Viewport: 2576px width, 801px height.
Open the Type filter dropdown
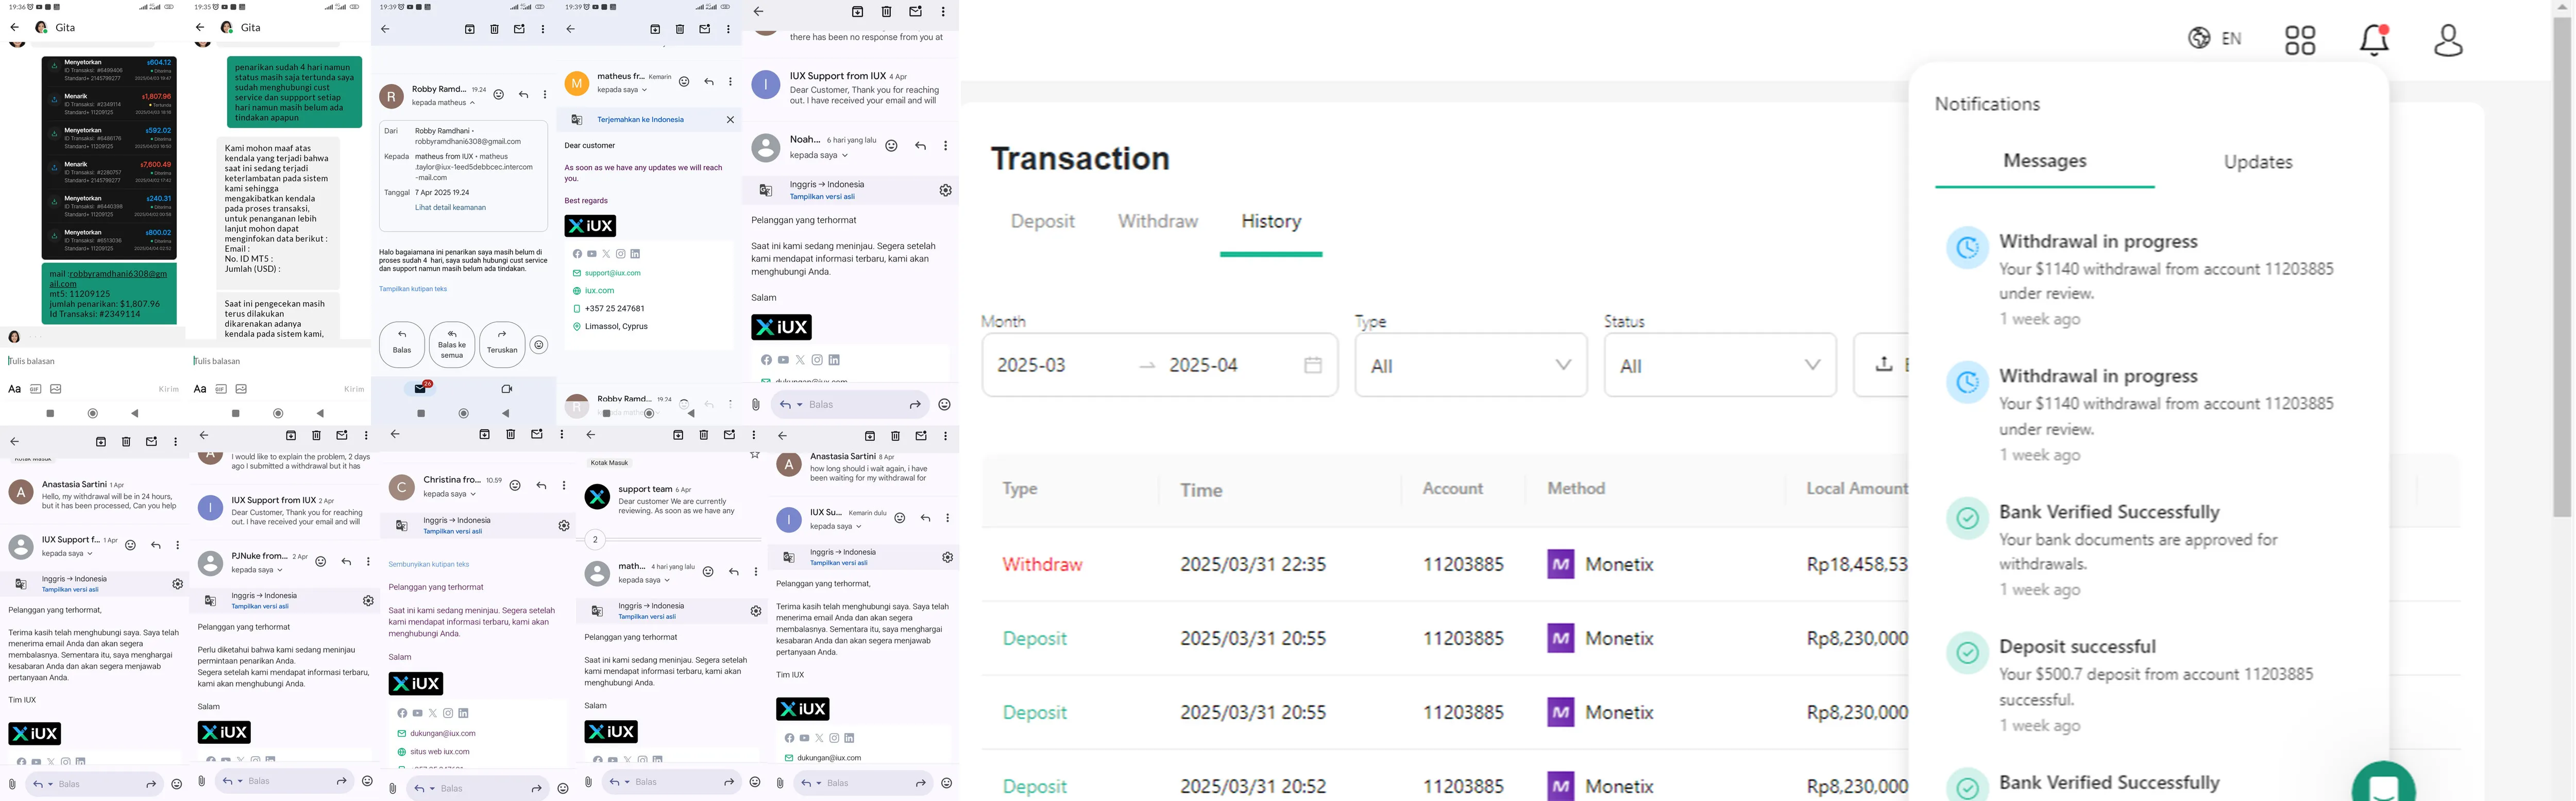(1471, 365)
